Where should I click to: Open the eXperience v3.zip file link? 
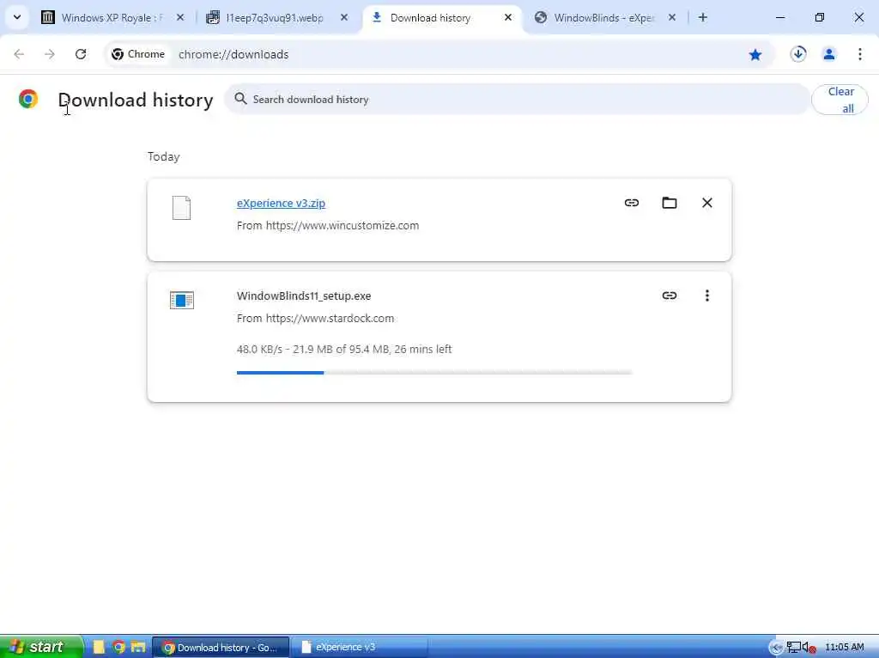tap(281, 203)
